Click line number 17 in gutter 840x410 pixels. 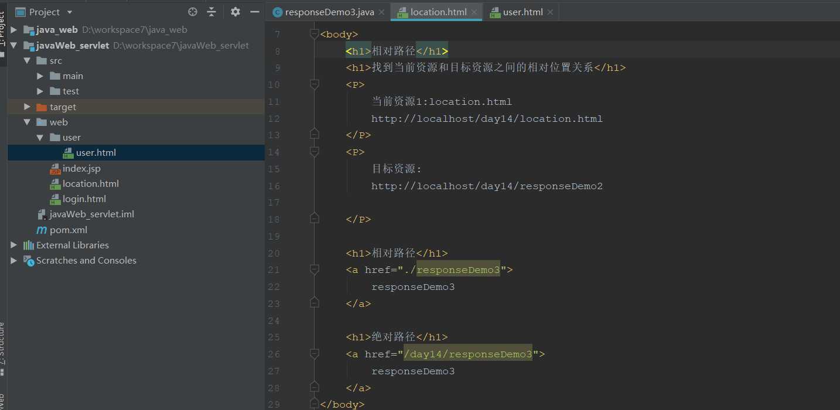coord(274,203)
